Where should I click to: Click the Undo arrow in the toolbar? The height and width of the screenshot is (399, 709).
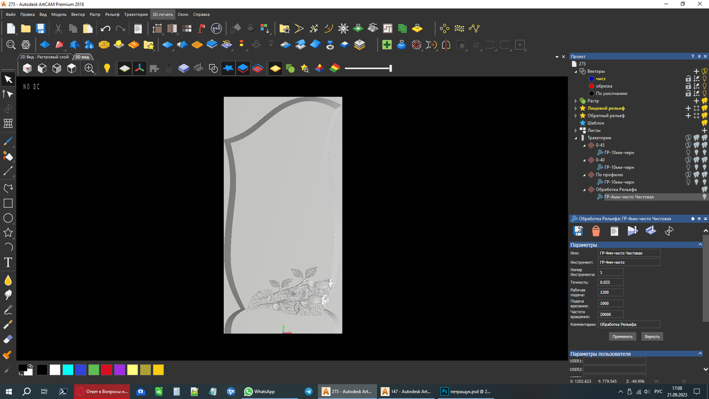(x=106, y=28)
